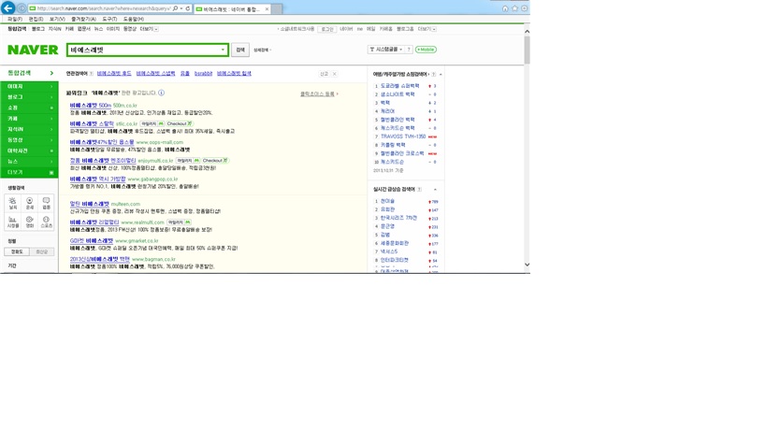Expand the 더보기 row in green sidebar
Viewport: 766px width, 430px height.
tap(29, 172)
